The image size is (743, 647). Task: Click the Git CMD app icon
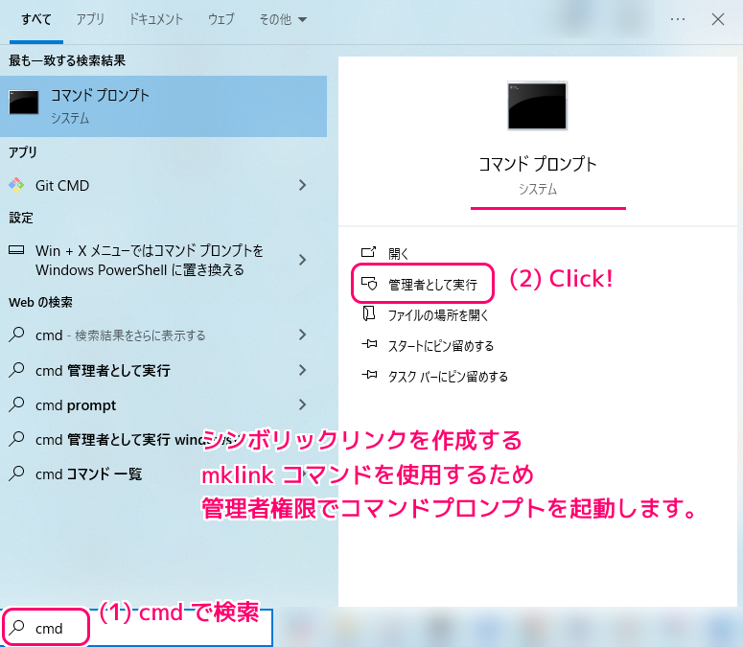pyautogui.click(x=16, y=185)
